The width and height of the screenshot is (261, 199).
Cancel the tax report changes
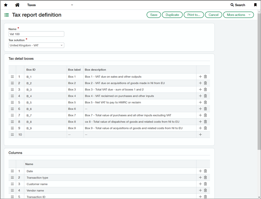click(x=213, y=15)
